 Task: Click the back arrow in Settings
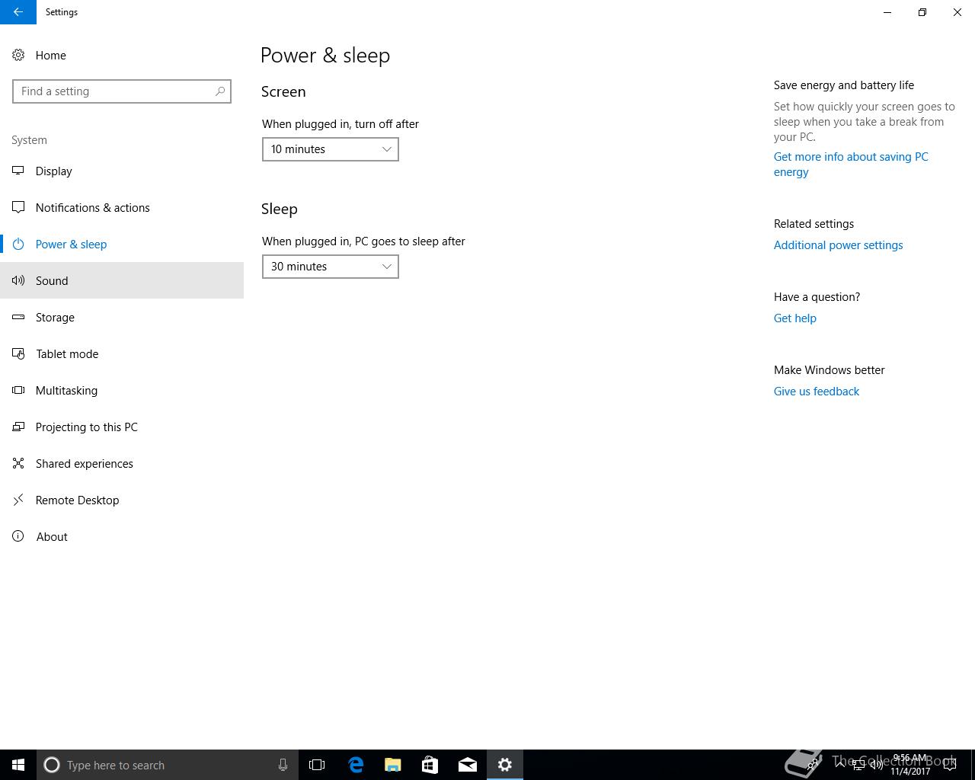tap(18, 12)
